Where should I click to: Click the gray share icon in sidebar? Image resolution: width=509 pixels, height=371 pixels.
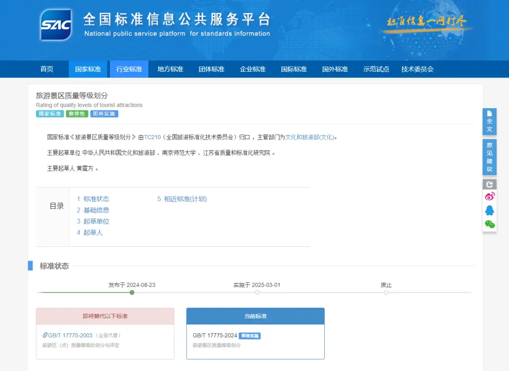490,184
